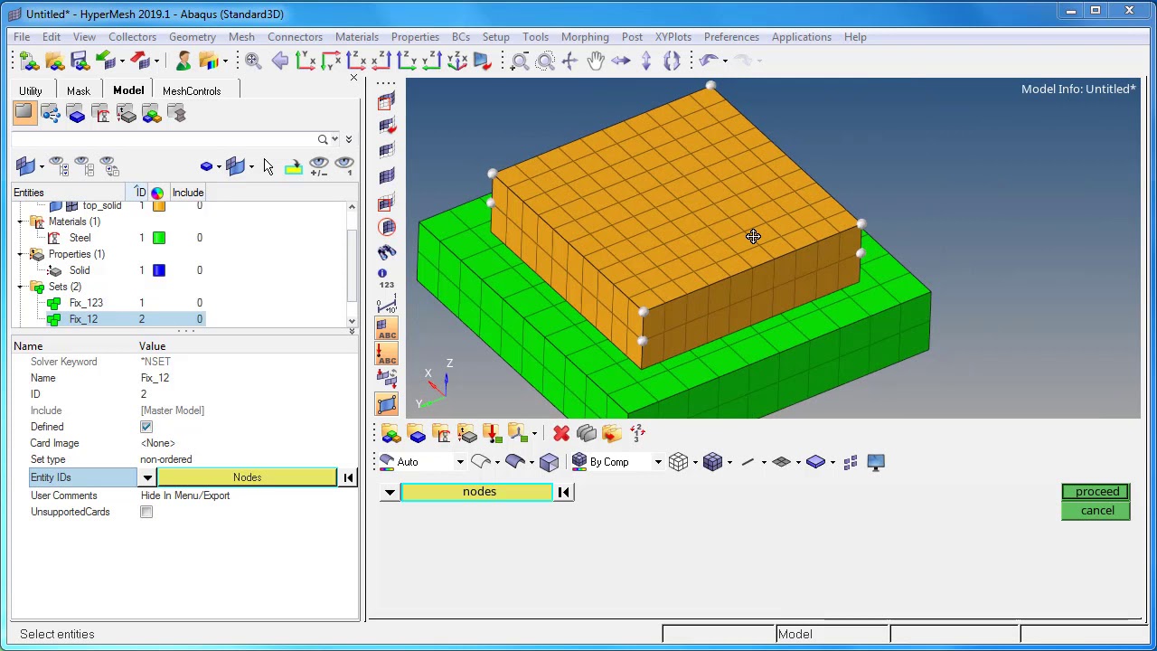Reset nodes selection in panel area
This screenshot has height=651, width=1157.
[x=564, y=492]
